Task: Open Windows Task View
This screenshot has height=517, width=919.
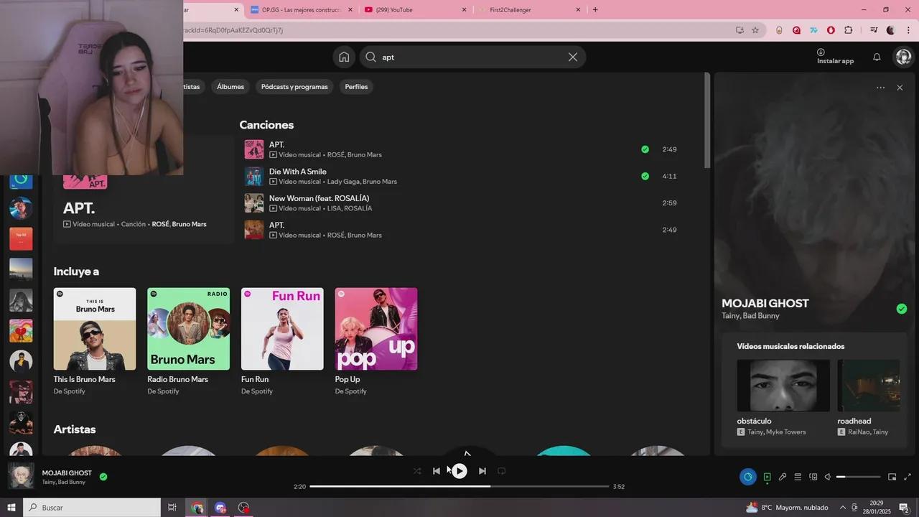Action: (x=172, y=508)
